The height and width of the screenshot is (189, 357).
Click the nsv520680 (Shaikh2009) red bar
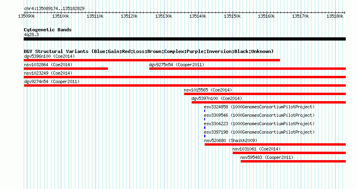point(275,144)
